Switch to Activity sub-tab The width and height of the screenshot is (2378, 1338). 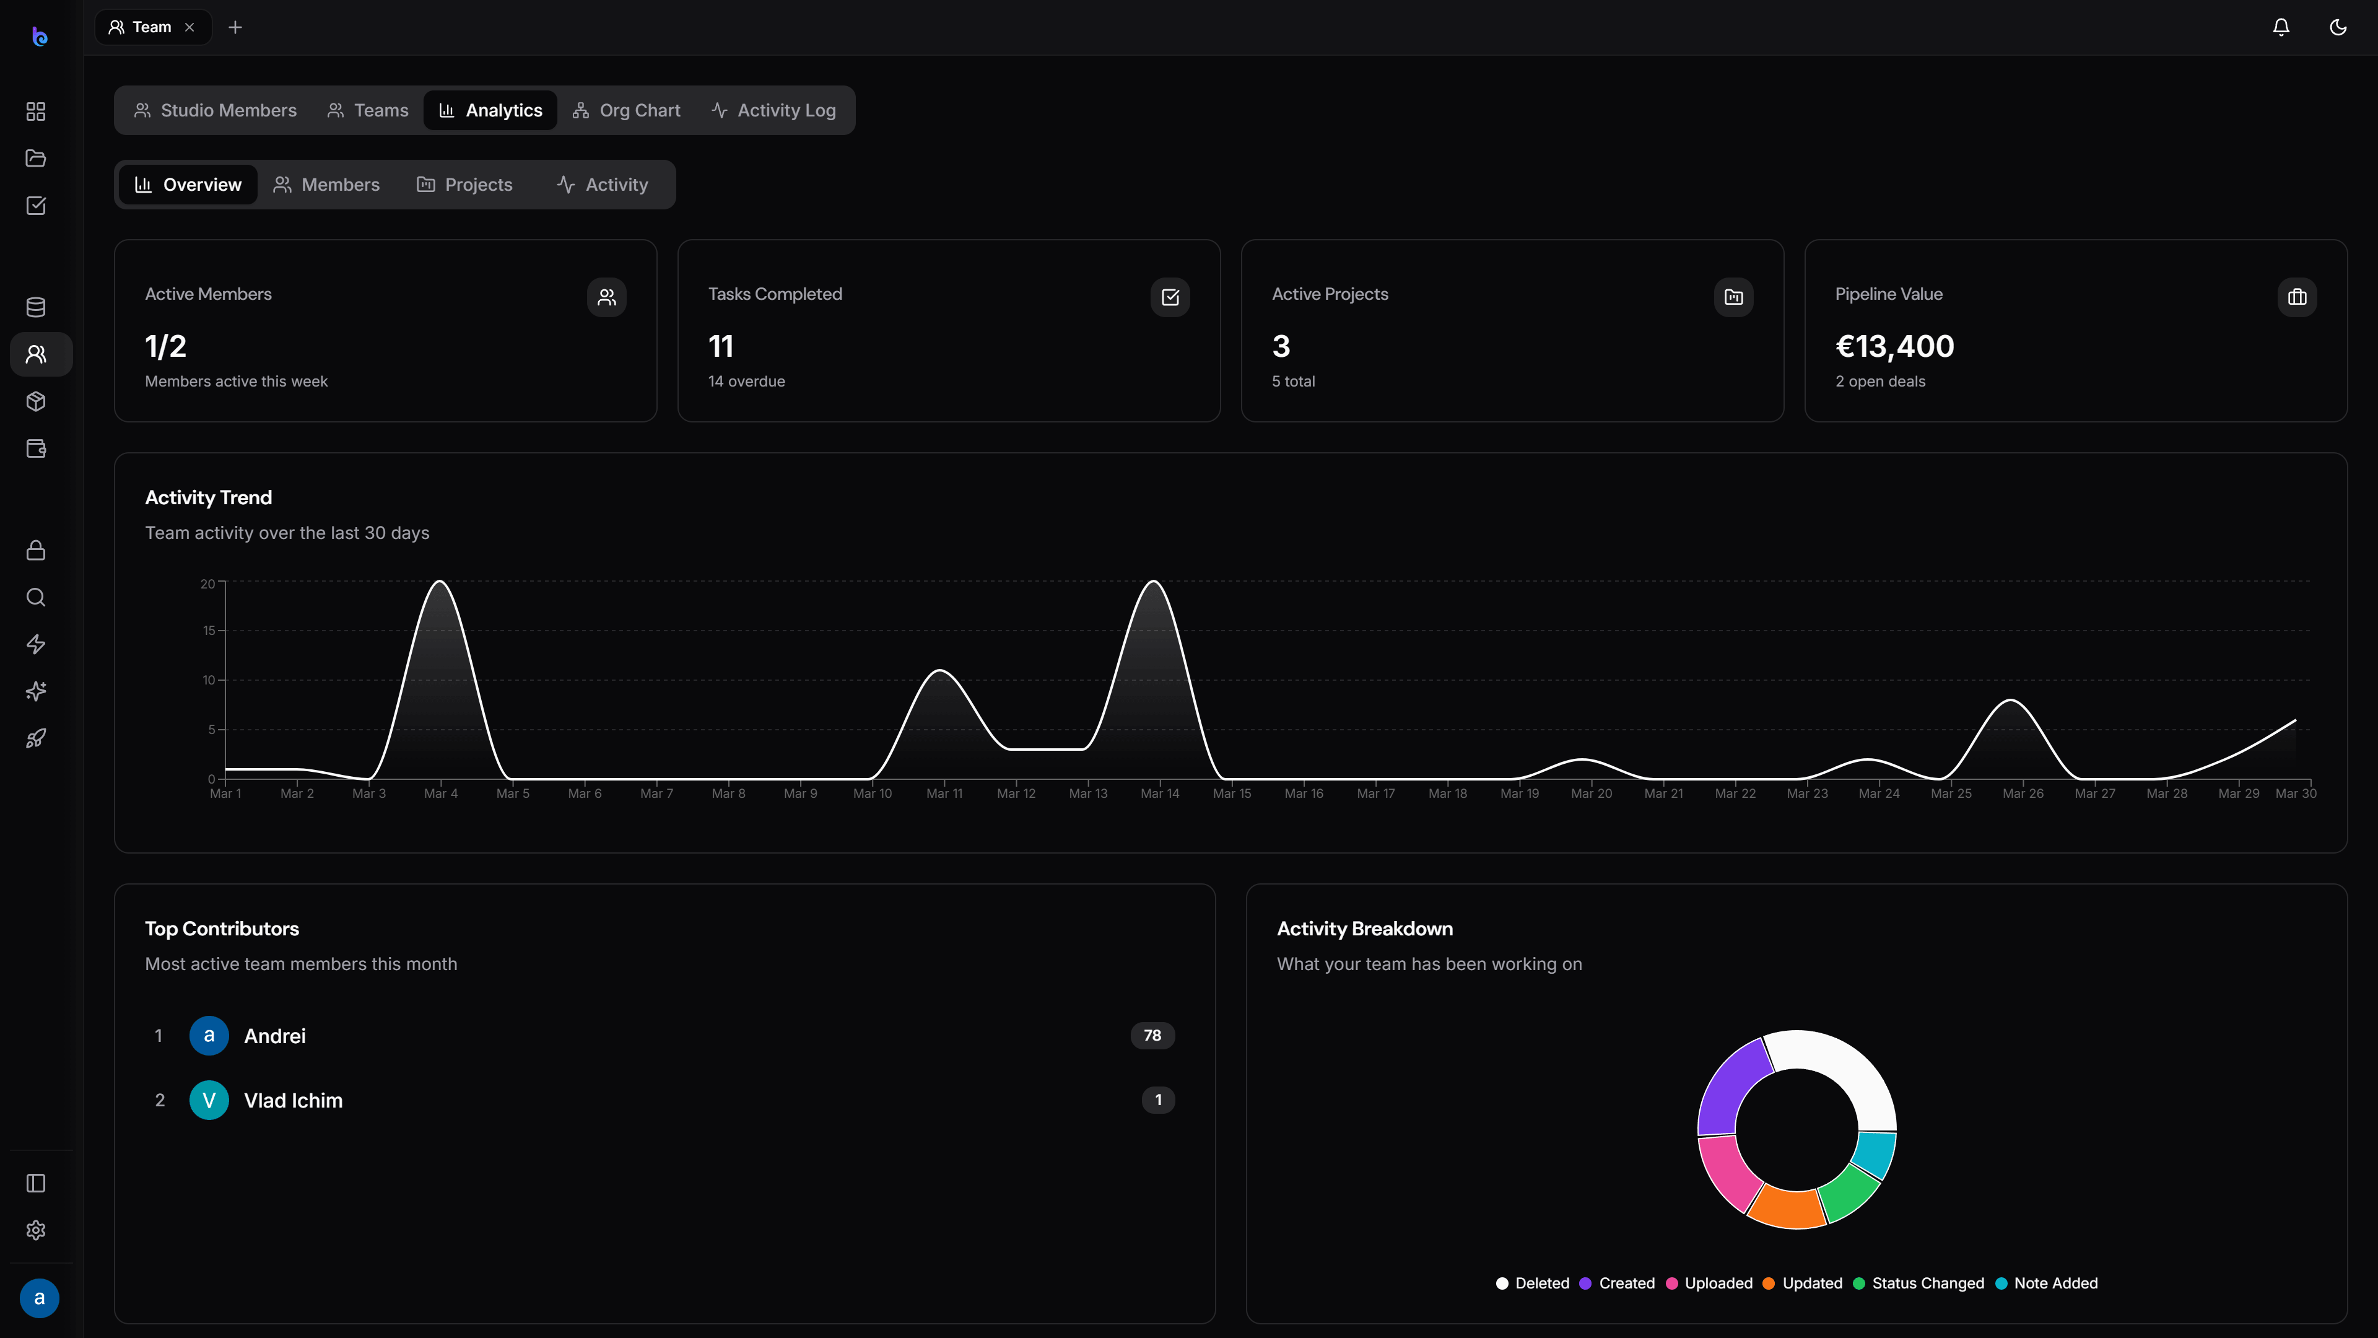pos(603,185)
